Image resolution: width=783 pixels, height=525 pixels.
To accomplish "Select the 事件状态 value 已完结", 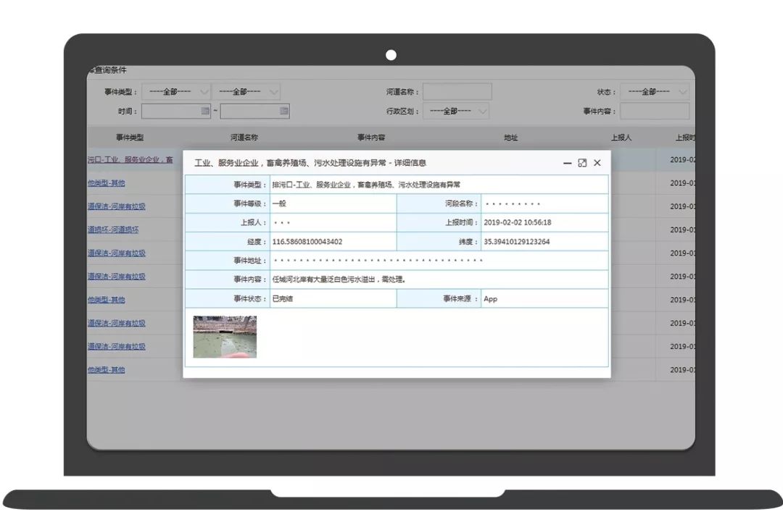I will (x=283, y=298).
